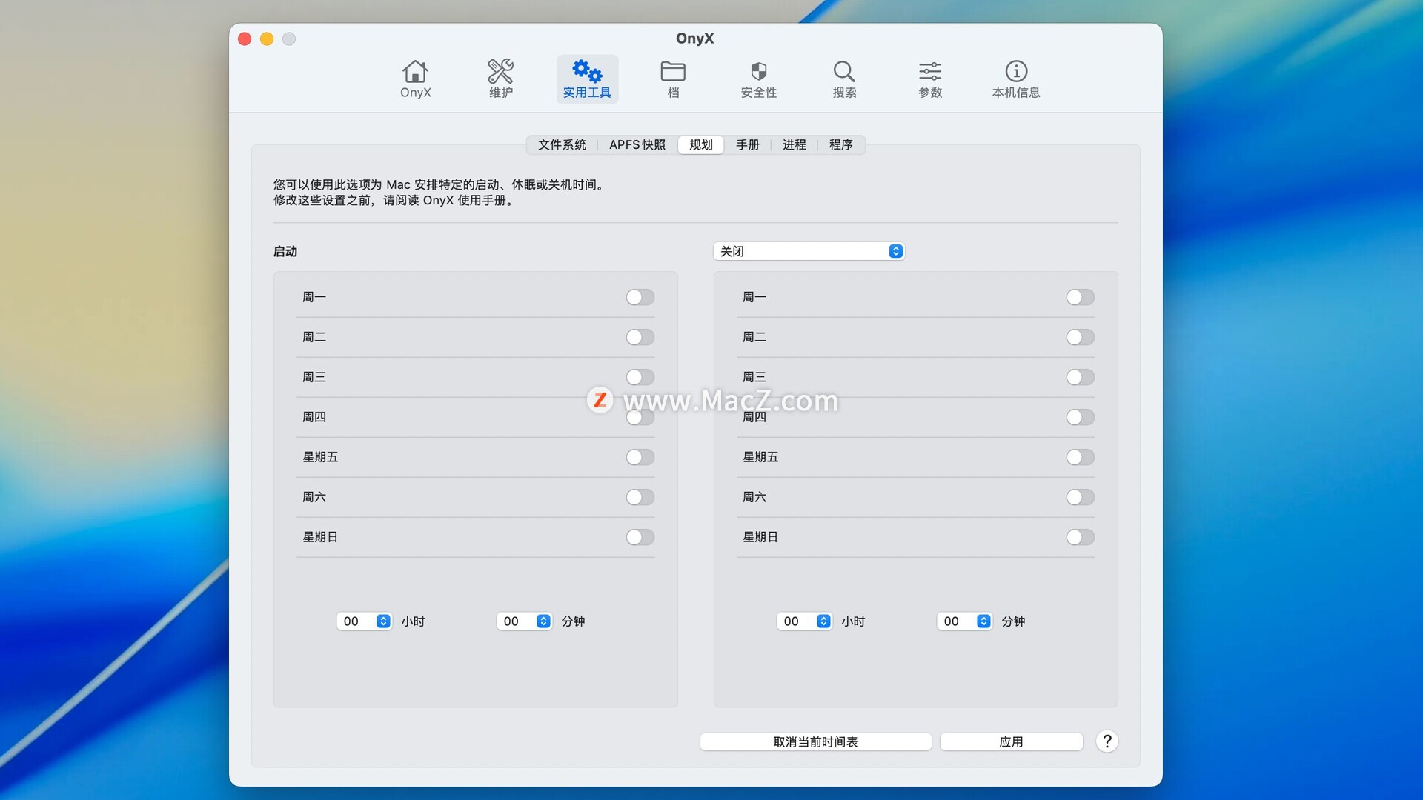The height and width of the screenshot is (800, 1423).
Task: Click the 应用 button
Action: (x=1011, y=741)
